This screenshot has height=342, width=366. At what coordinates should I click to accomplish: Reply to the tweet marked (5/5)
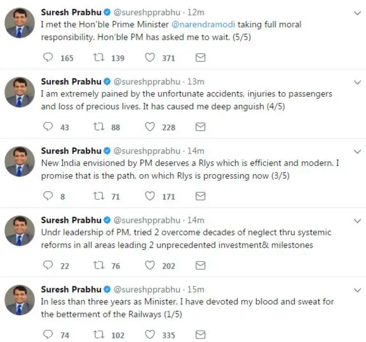tap(49, 58)
